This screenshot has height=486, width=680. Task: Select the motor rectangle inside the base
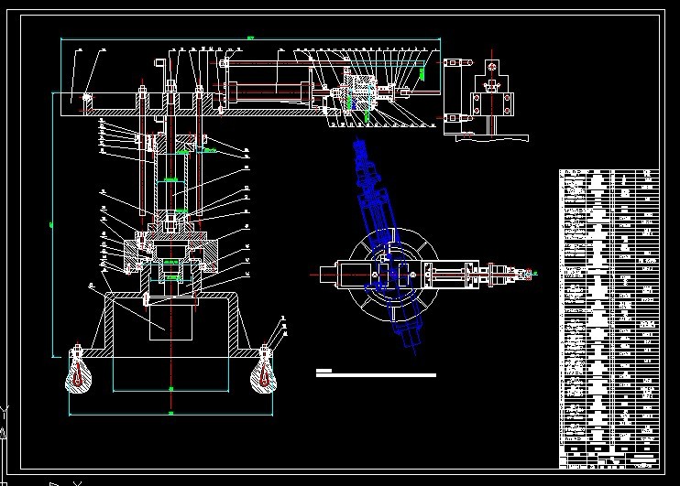(170, 322)
